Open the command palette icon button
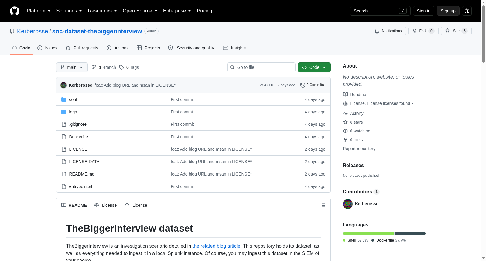The image size is (486, 261). coord(467,11)
